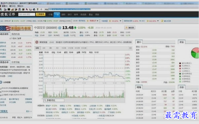This screenshot has width=199, height=124.
Task: Click the 14:57:04 trade detail row
Action: tap(155, 98)
